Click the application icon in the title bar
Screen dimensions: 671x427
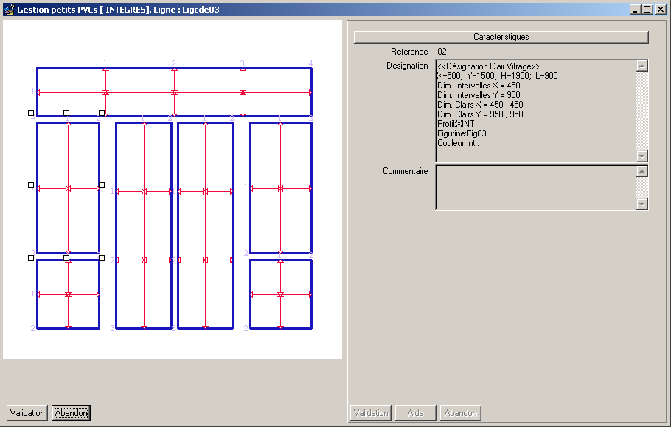(8, 10)
